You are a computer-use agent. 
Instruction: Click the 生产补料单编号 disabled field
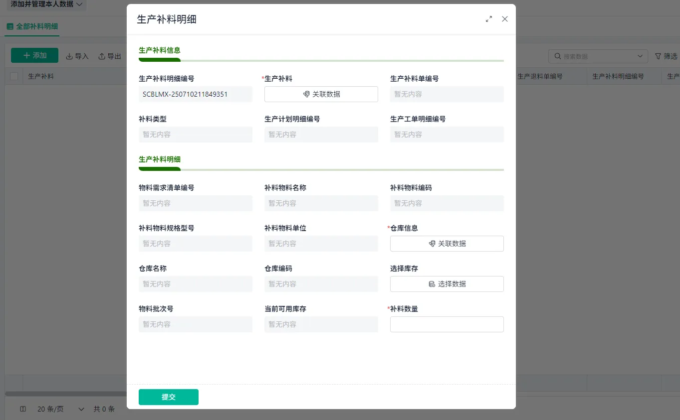[447, 94]
